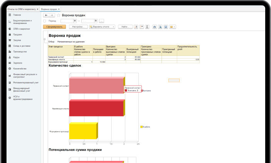Click the red Кваліфікація клієнта chart bar
The image size is (271, 163).
[x=96, y=109]
